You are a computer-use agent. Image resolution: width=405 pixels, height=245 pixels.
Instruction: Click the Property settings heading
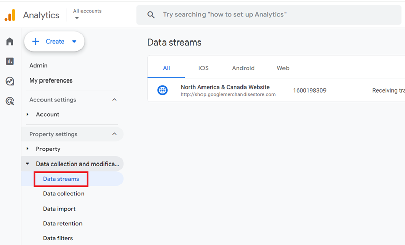point(54,134)
